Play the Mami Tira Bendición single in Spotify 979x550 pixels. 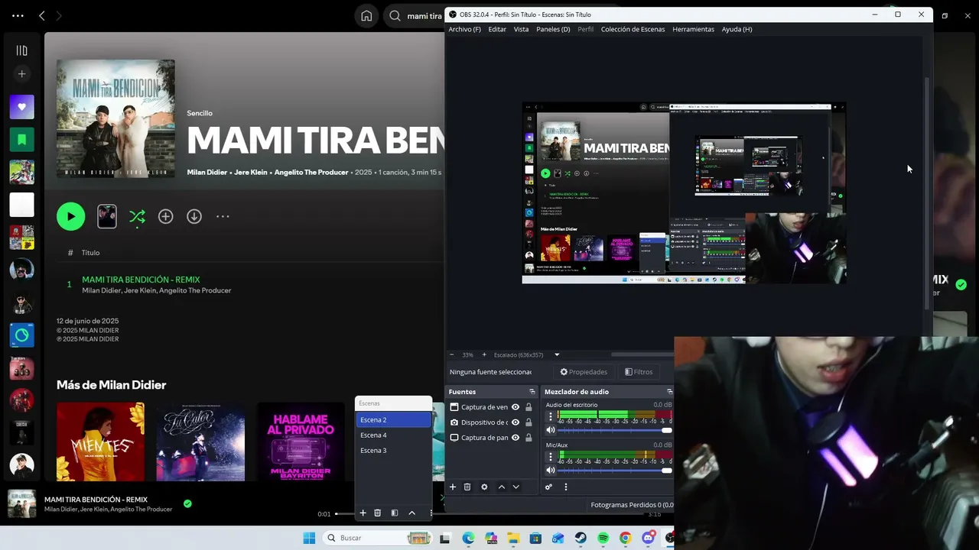(70, 216)
